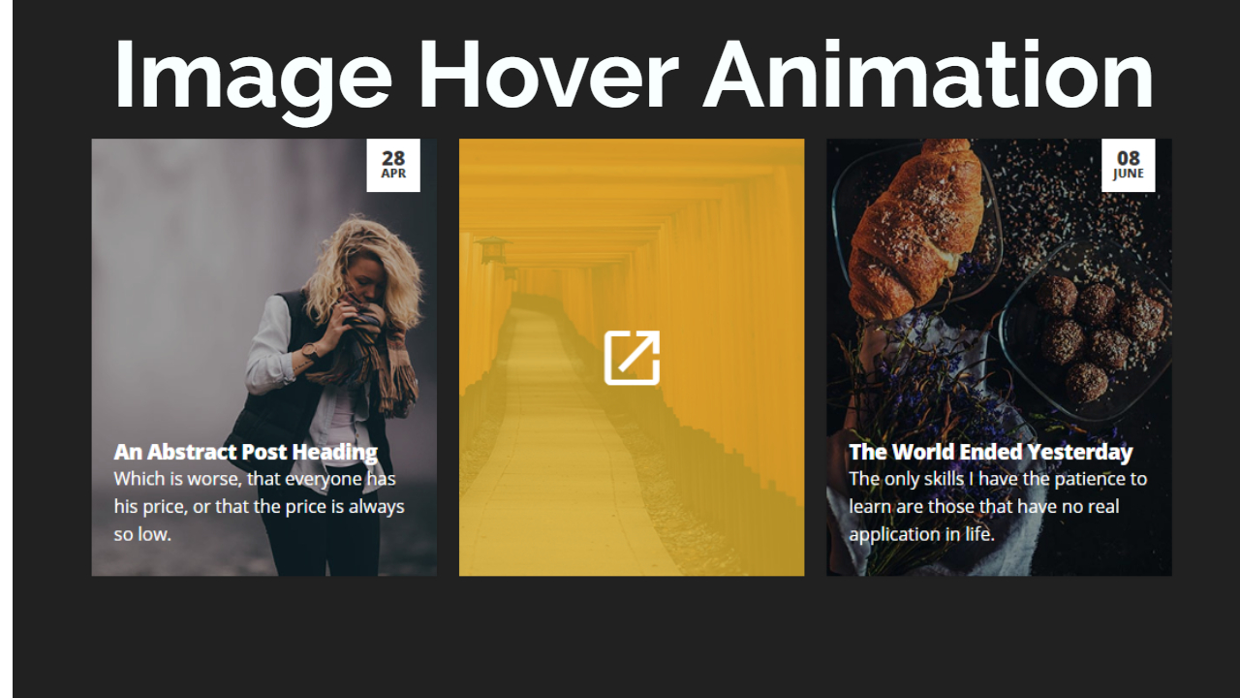The width and height of the screenshot is (1240, 698).
Task: Click the external link icon on yellow card
Action: click(x=632, y=358)
